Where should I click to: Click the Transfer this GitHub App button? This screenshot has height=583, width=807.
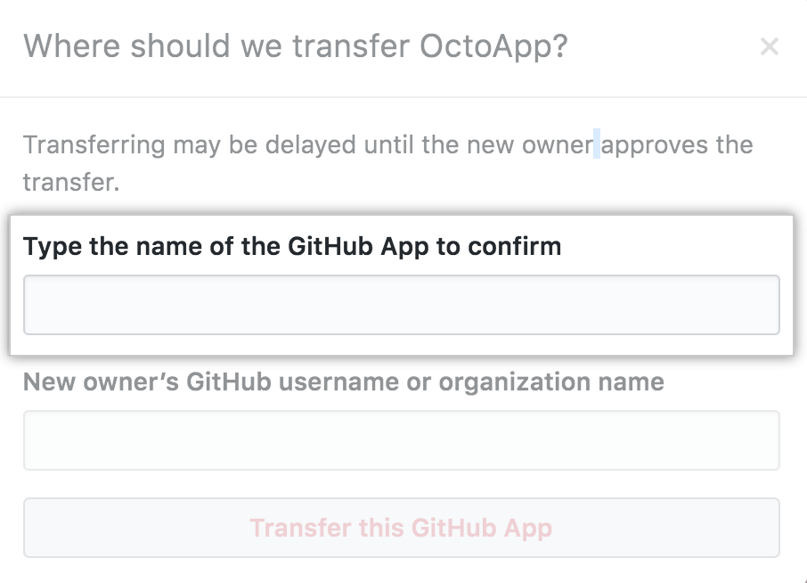point(401,528)
